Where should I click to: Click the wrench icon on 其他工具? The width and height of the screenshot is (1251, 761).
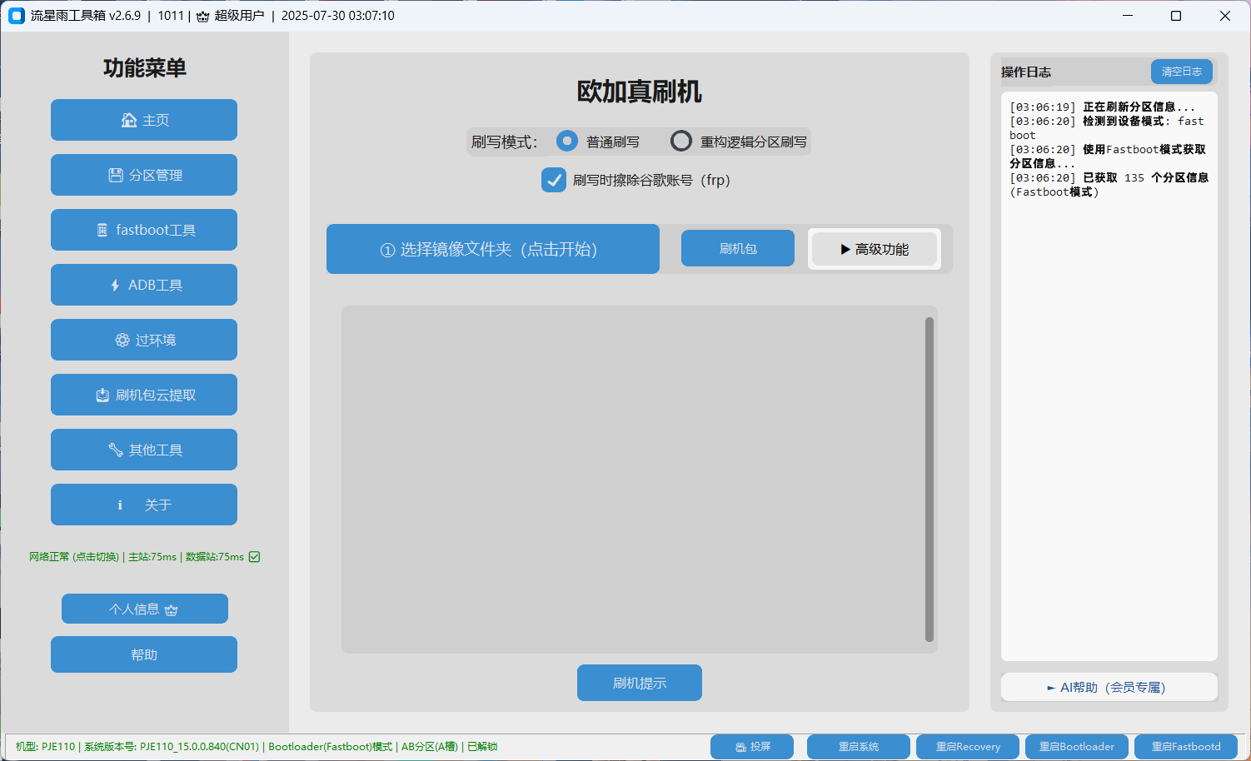[116, 450]
